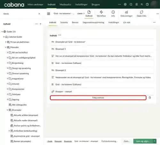Open the help question mark icon
Image resolution: width=160 pixels, height=145 pixels.
coord(147,4)
